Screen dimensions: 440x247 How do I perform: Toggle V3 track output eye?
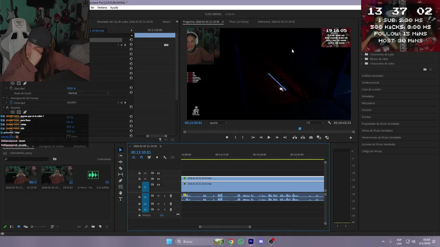pyautogui.click(x=158, y=173)
